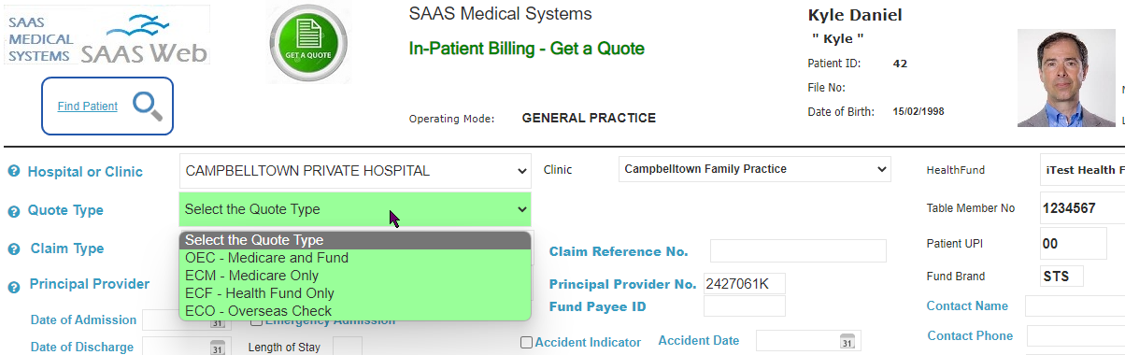Click the Claim Reference No. field
Screen dimensions: 1125x355
pos(798,251)
